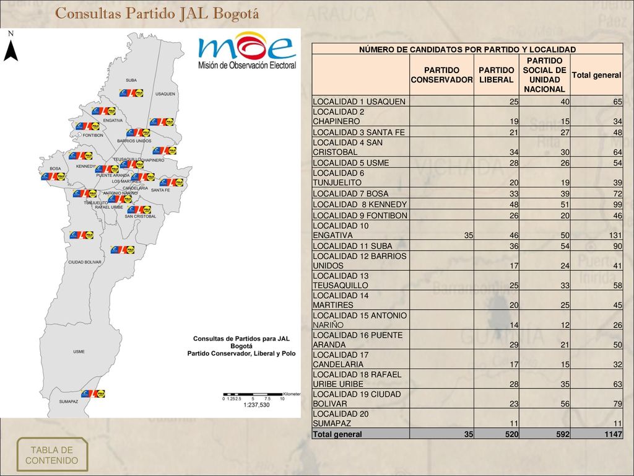634x476 pixels.
Task: Click the Unidad Nacional total 592
Action: 563,434
